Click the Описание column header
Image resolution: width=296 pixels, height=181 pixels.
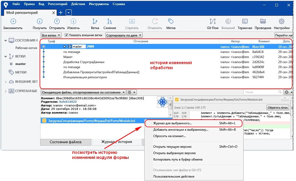click(141, 41)
